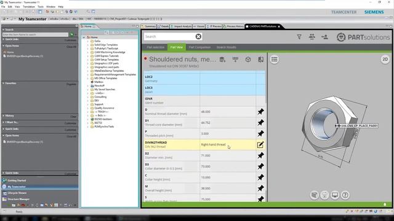
Task: Expand the Home root tree node
Action: point(84,37)
